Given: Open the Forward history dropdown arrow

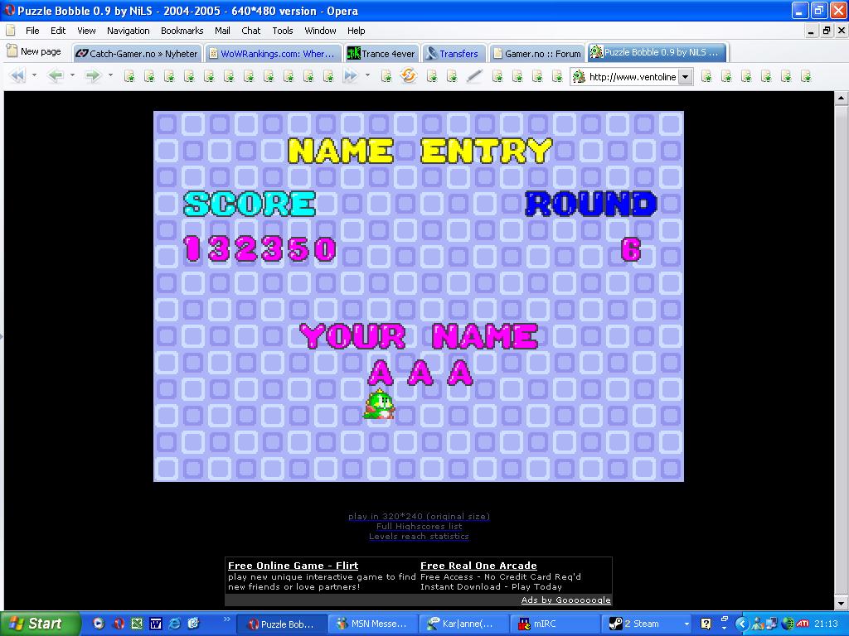Looking at the screenshot, I should point(110,75).
